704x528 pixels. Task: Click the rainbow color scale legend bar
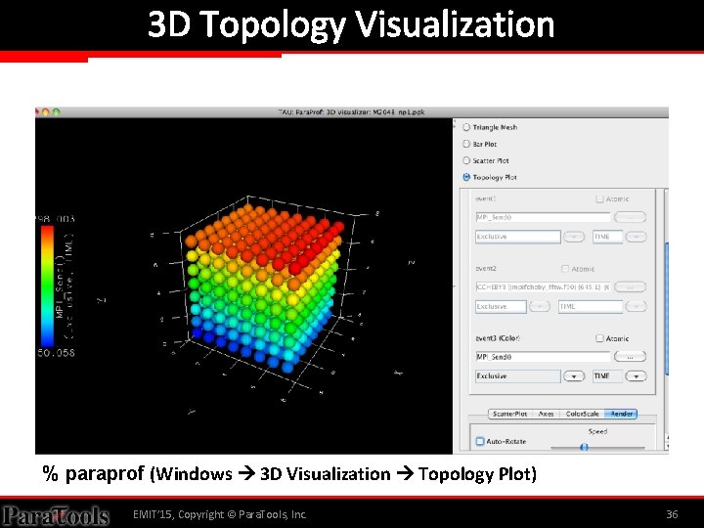47,286
